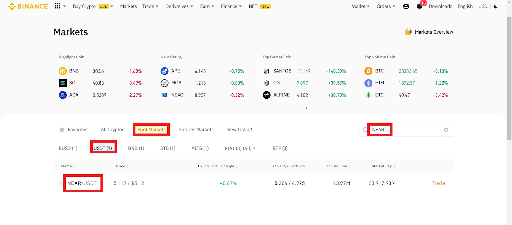This screenshot has height=225, width=512.
Task: Expand the Buy Crypto dropdown
Action: [112, 6]
